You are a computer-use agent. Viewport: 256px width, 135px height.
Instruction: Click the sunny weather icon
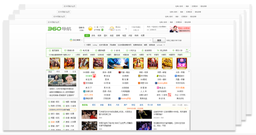pyautogui.click(x=90, y=29)
